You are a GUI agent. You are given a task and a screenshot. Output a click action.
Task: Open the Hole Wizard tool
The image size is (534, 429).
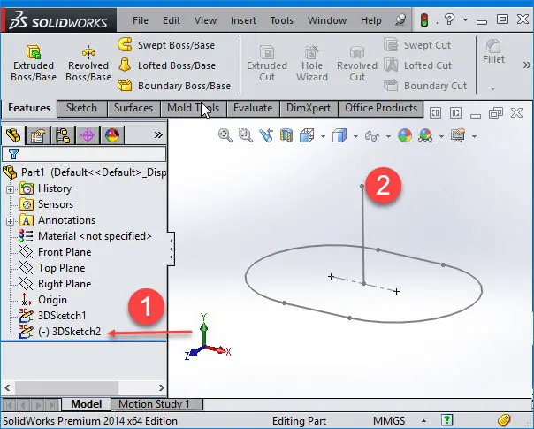[312, 64]
